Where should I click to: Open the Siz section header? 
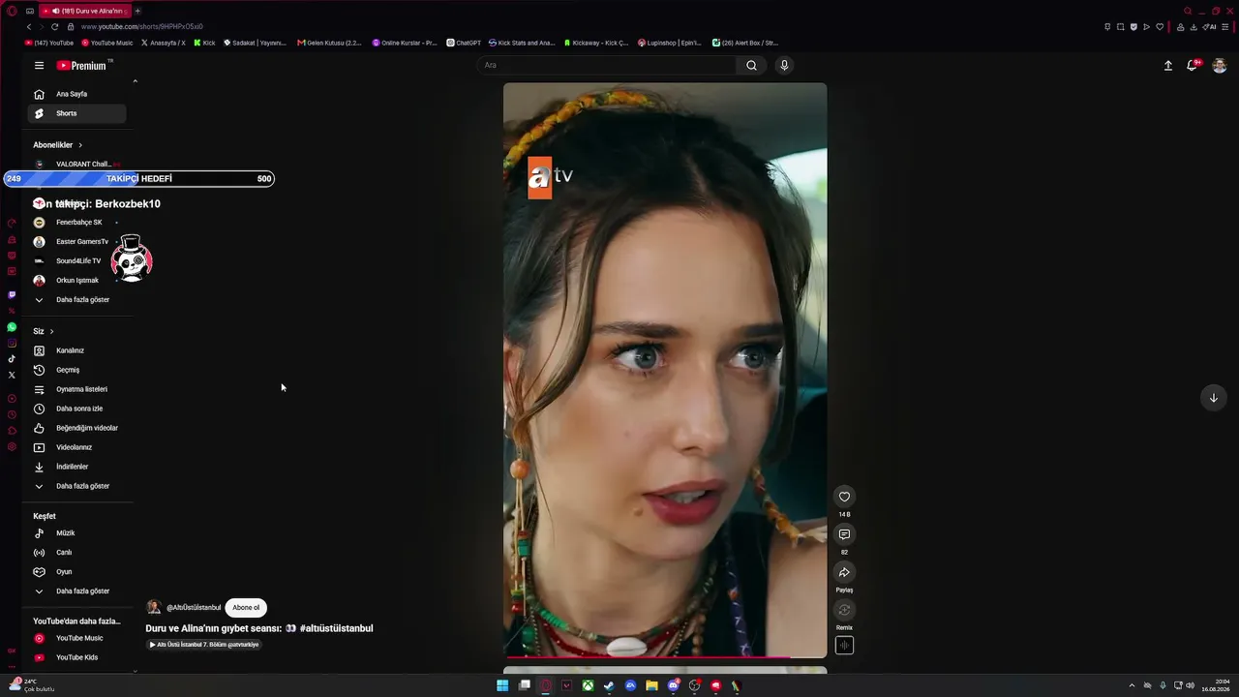click(x=44, y=331)
